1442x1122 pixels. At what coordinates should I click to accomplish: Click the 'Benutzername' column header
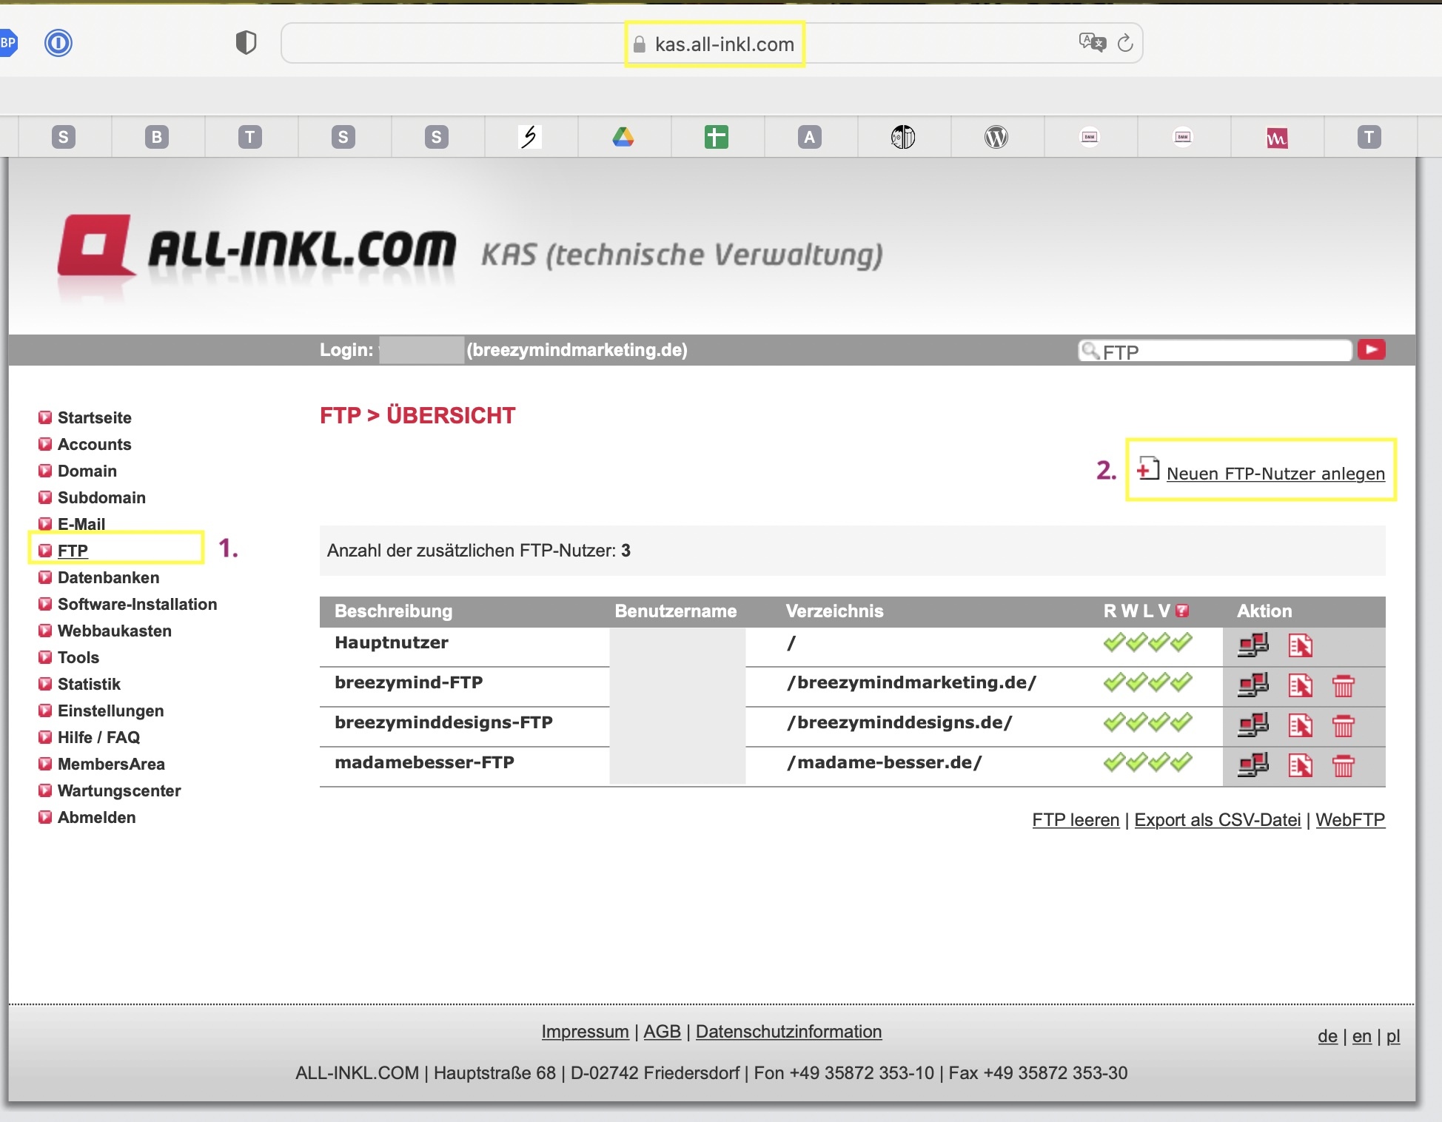coord(676,611)
